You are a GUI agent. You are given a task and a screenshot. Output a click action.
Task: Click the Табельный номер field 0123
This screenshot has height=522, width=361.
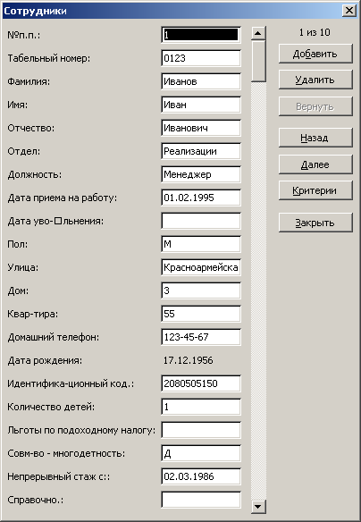(x=201, y=58)
